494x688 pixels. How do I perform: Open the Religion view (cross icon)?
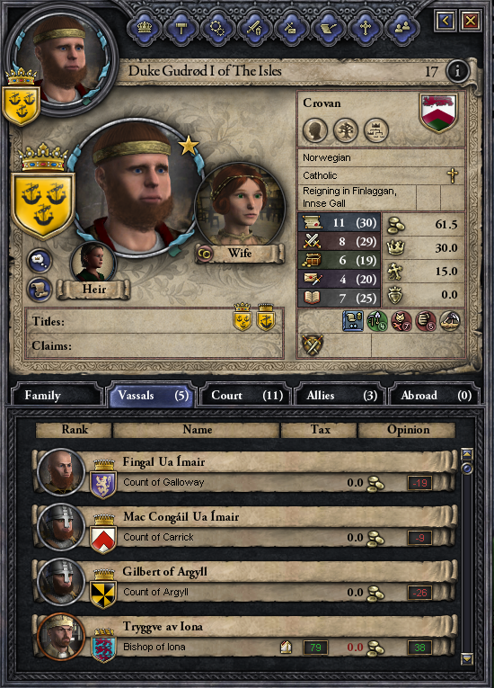coord(366,29)
